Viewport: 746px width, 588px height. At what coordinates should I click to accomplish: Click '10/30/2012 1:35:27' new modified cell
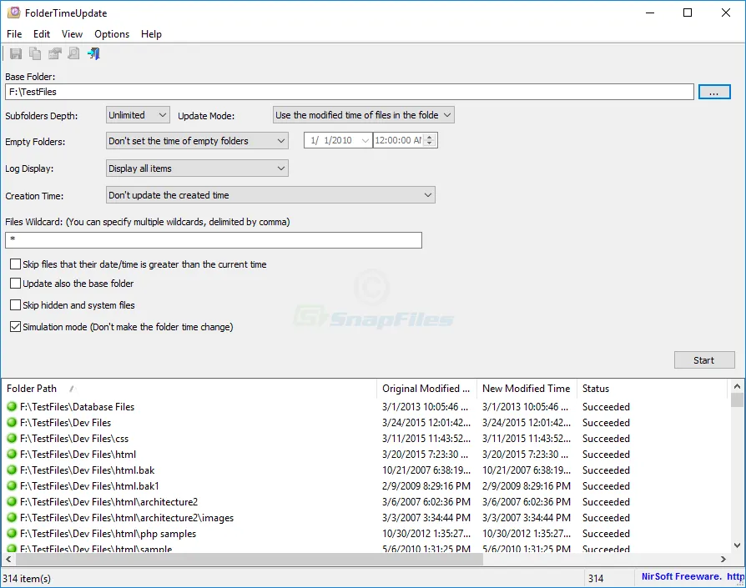(x=527, y=533)
